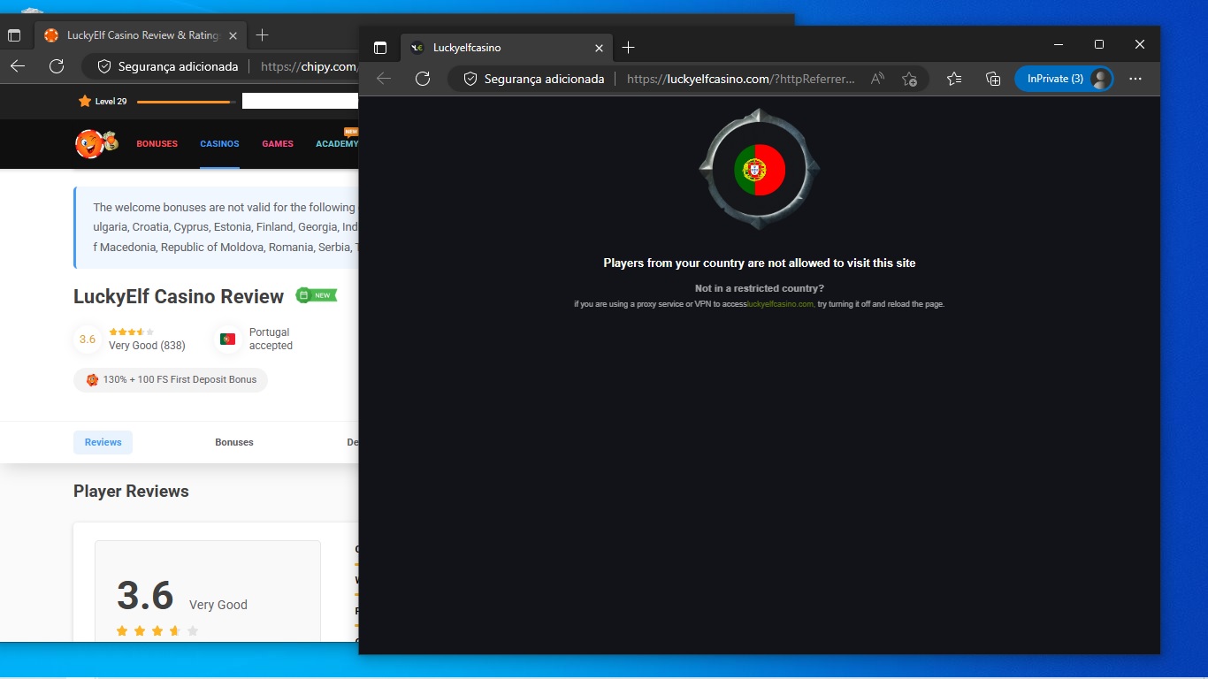1208x679 pixels.
Task: Open a new tab next to Luckyelfcasino tab
Action: coord(628,48)
